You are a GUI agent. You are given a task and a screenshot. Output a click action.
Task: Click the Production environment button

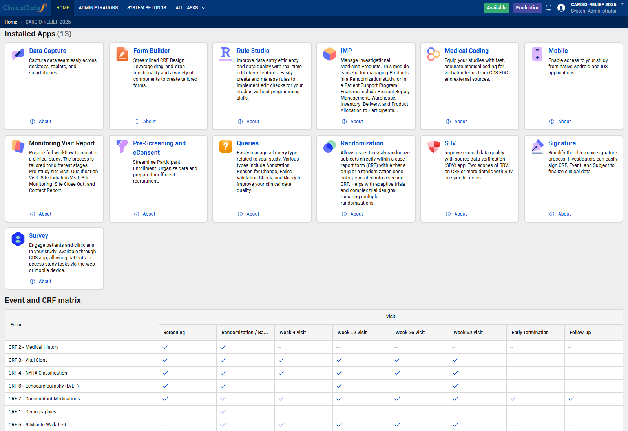[528, 8]
